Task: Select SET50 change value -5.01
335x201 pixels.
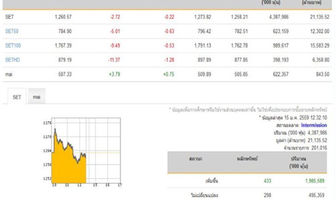Action: (x=115, y=31)
